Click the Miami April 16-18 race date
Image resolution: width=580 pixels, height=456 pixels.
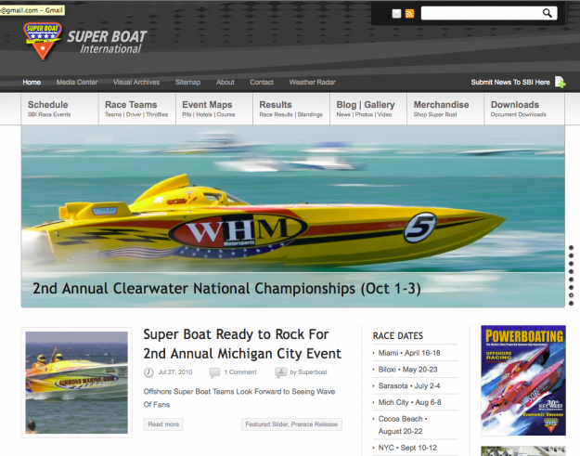point(409,353)
